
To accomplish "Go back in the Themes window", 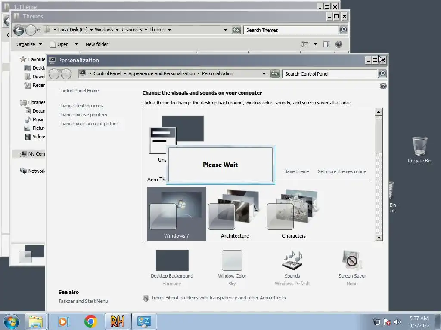I will coord(19,30).
